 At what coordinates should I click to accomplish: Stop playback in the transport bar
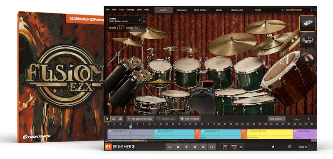click(x=178, y=146)
